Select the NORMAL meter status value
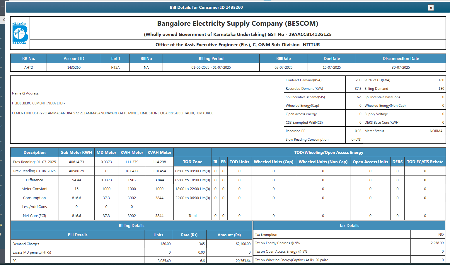 point(437,131)
